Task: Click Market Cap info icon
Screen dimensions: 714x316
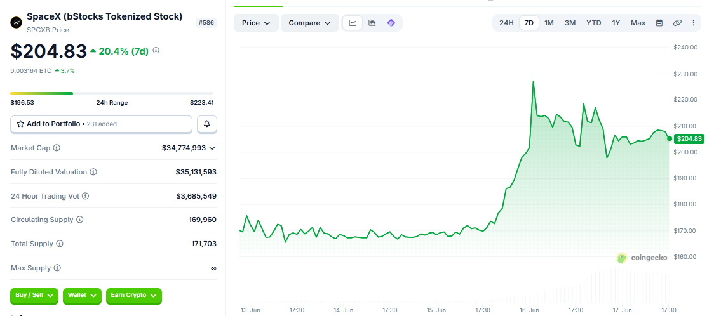Action: click(57, 148)
